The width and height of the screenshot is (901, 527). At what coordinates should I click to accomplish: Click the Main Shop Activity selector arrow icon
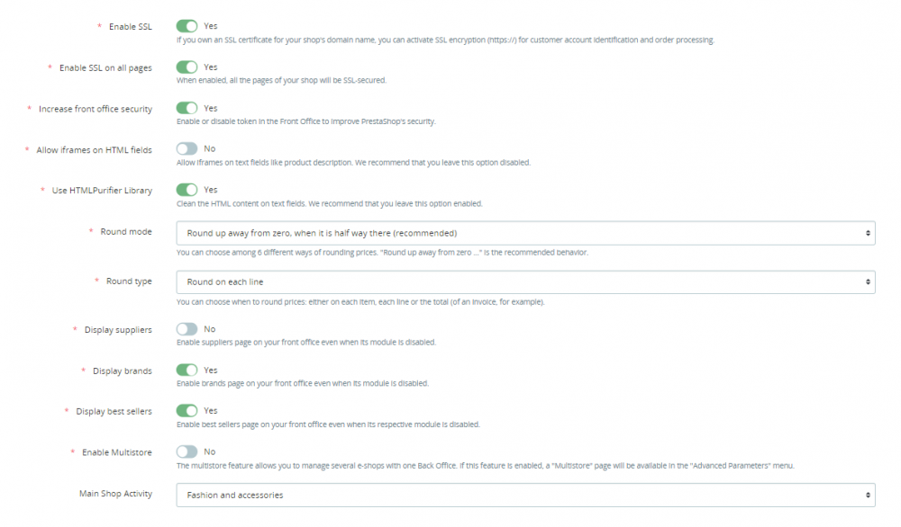[868, 495]
